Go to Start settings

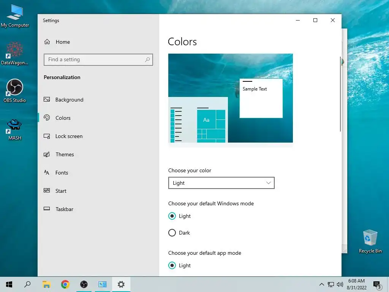[x=98, y=191]
